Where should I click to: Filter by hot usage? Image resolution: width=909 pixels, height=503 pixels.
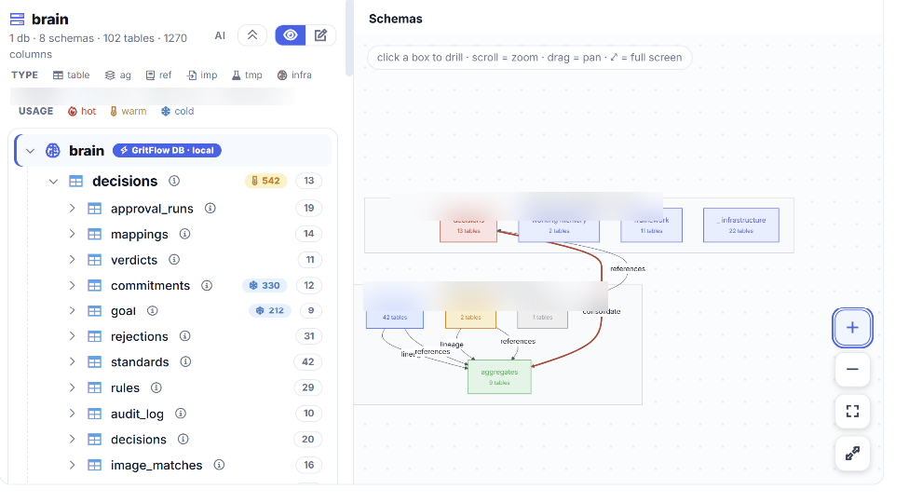coord(82,111)
